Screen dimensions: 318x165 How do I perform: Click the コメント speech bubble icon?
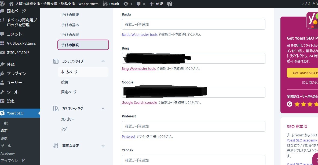pos(2,34)
